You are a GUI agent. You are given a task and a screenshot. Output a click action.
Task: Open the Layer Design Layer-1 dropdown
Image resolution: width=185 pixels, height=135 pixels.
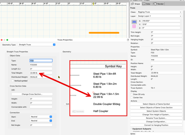159,16
